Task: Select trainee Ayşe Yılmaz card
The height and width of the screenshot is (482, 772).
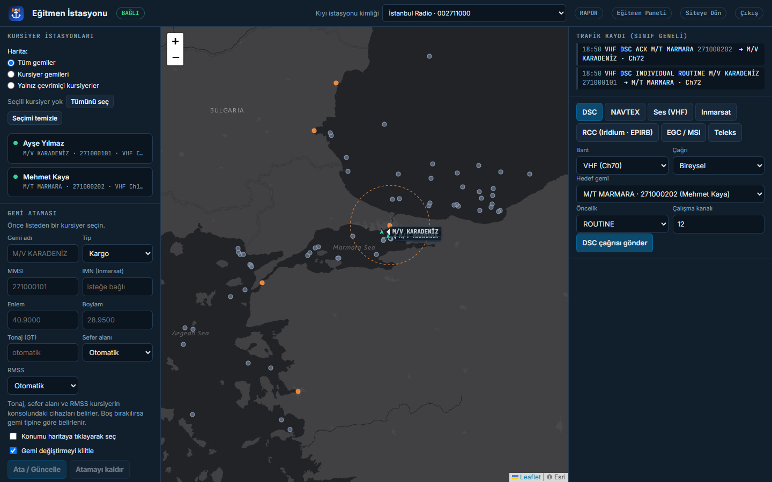Action: (x=80, y=148)
